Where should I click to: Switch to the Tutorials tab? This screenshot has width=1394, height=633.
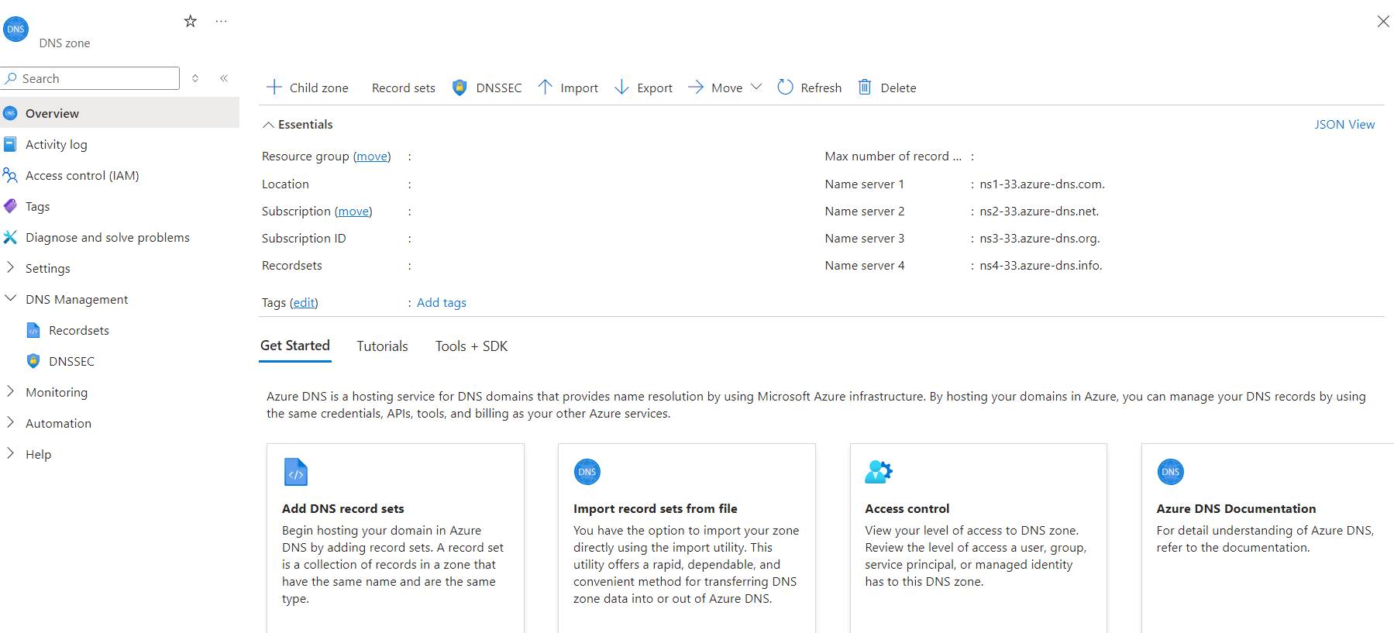pyautogui.click(x=382, y=346)
